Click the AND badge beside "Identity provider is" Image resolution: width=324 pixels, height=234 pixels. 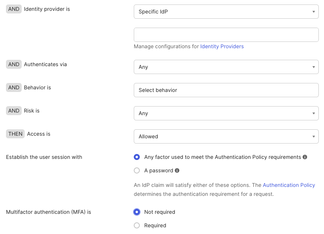pos(13,9)
